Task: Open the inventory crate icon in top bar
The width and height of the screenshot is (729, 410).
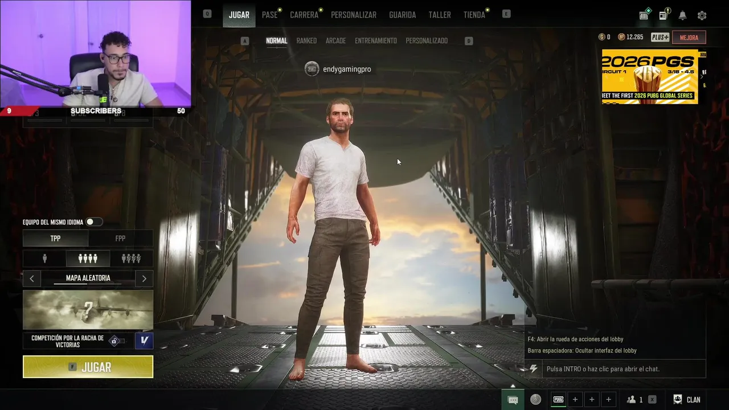Action: 644,15
